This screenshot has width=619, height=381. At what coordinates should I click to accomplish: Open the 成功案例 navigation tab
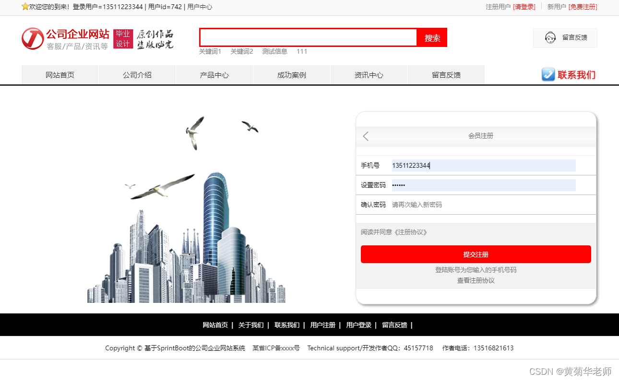292,75
